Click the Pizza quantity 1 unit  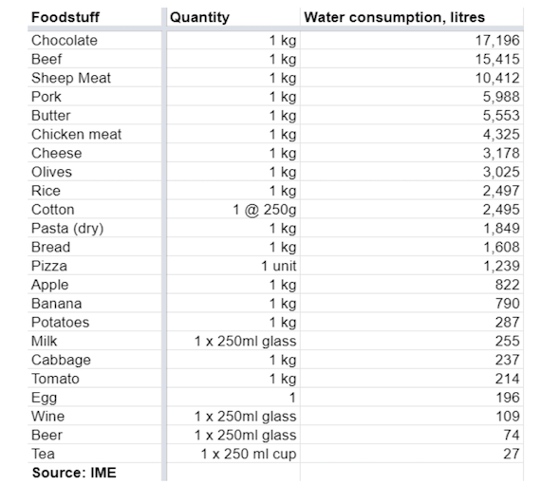(x=279, y=266)
